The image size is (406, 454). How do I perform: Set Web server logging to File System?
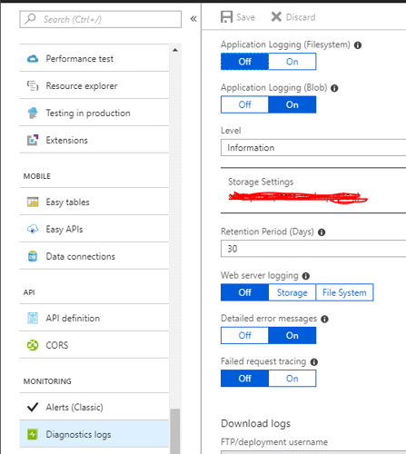click(x=344, y=292)
